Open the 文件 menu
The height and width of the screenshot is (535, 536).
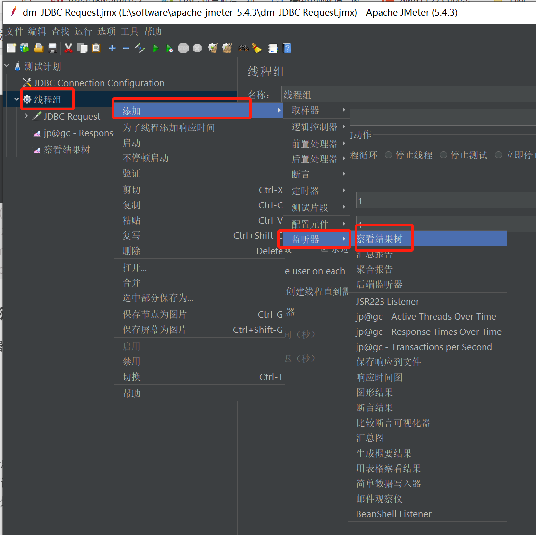(x=15, y=31)
